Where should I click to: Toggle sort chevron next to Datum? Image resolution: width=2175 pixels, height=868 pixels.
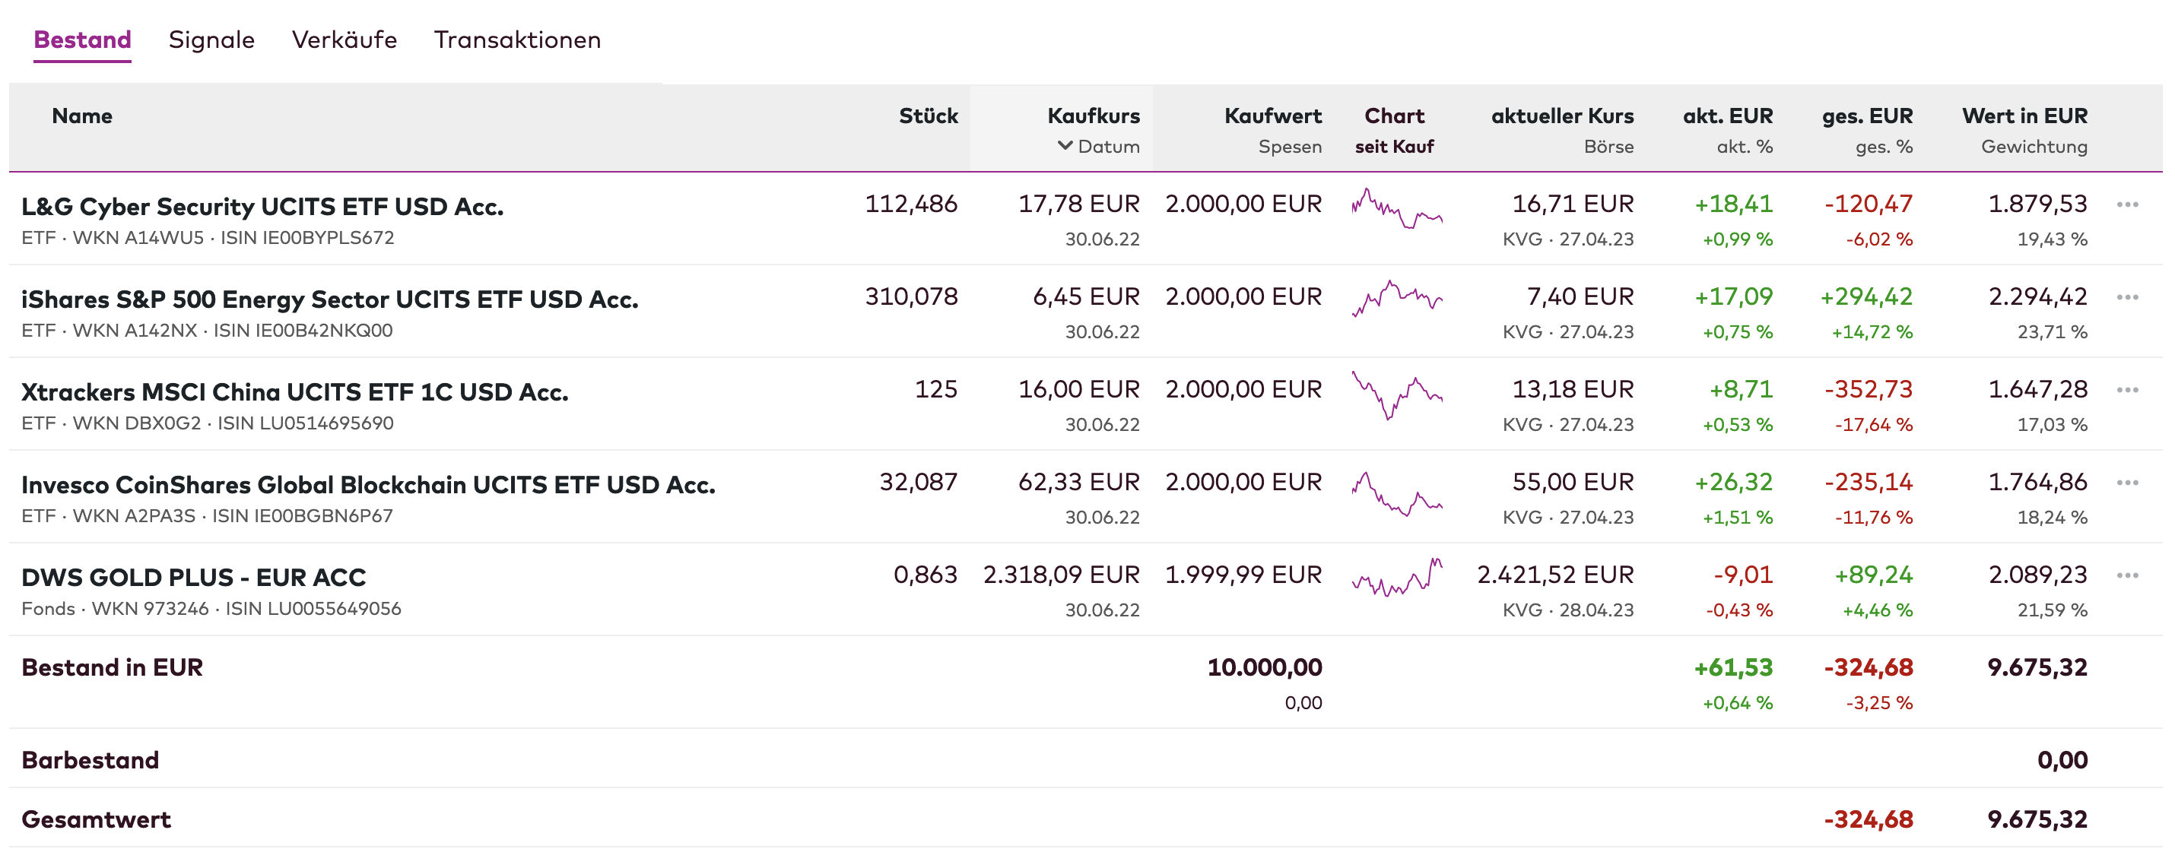point(1065,146)
